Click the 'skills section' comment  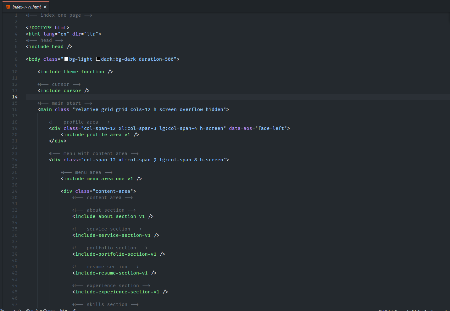(x=105, y=304)
